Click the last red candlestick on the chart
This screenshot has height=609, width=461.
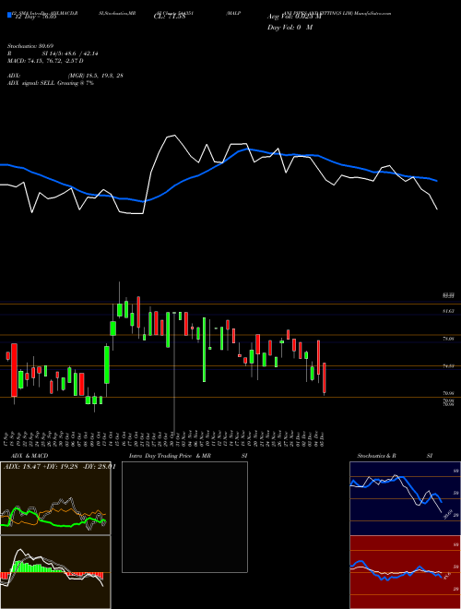pos(325,377)
